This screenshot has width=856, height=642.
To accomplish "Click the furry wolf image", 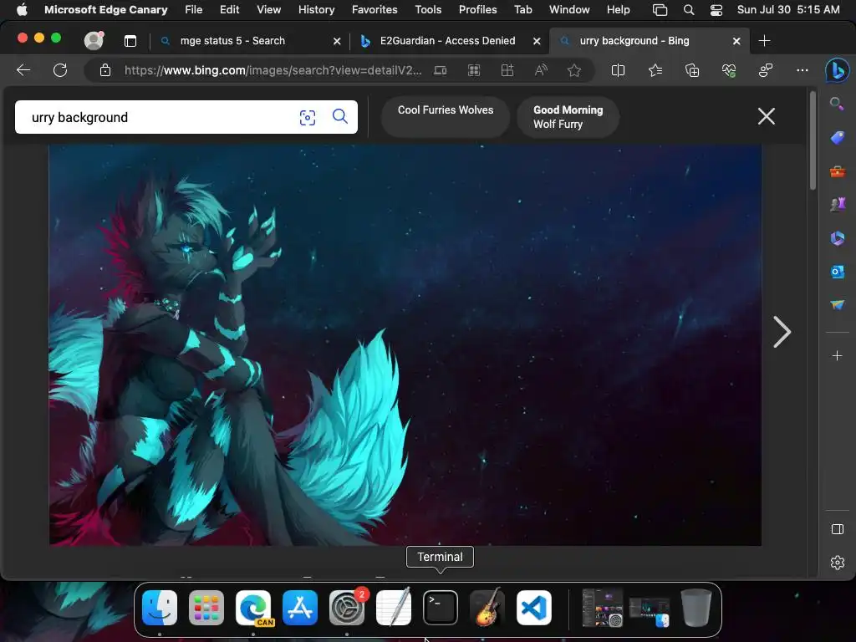I will click(405, 345).
